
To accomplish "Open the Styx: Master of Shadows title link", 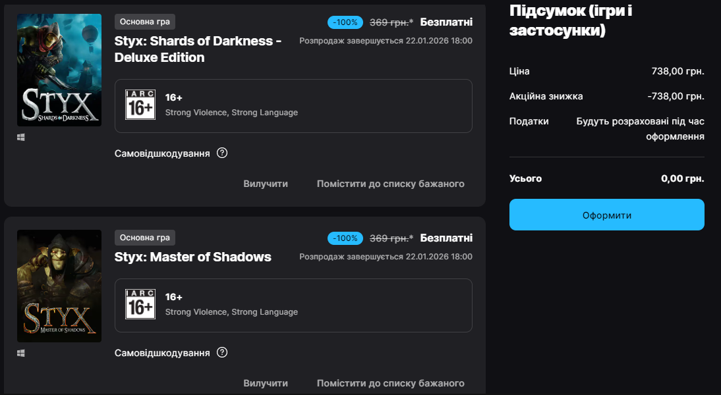I will click(x=193, y=257).
